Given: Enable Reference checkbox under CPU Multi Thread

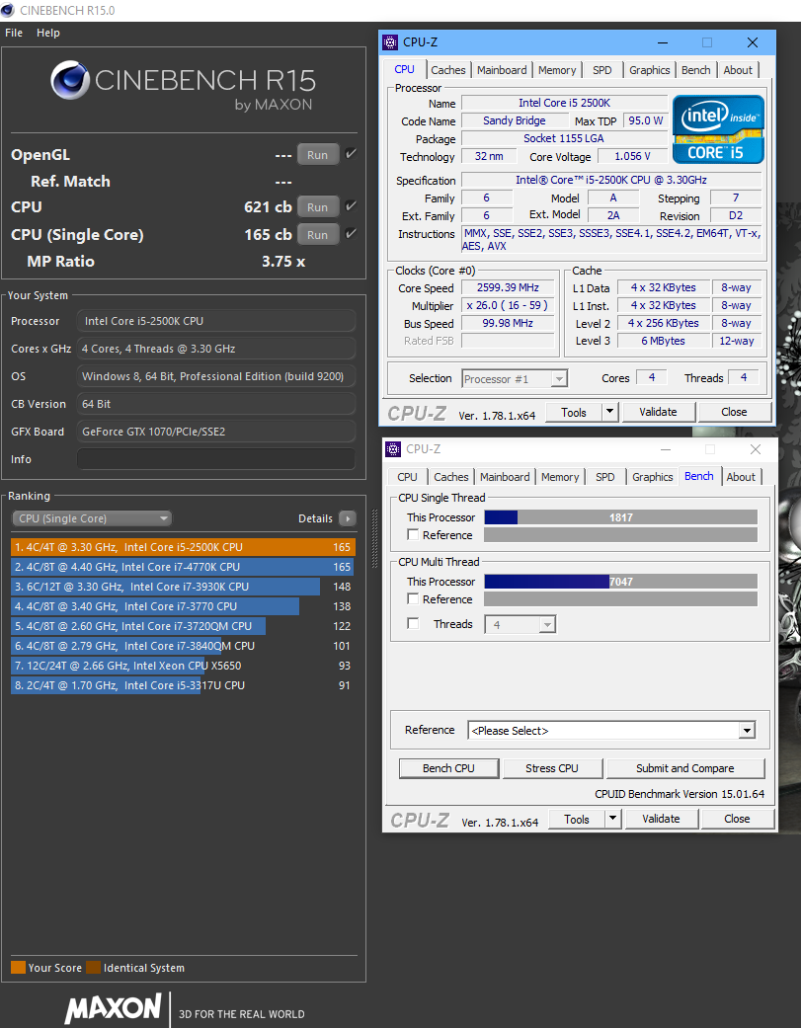Looking at the screenshot, I should (x=413, y=599).
